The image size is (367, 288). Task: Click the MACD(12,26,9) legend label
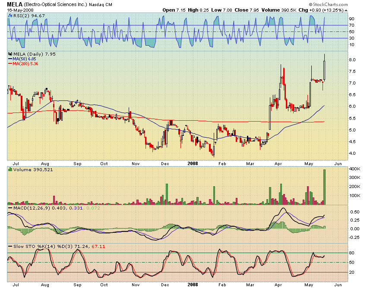[x=32, y=208]
